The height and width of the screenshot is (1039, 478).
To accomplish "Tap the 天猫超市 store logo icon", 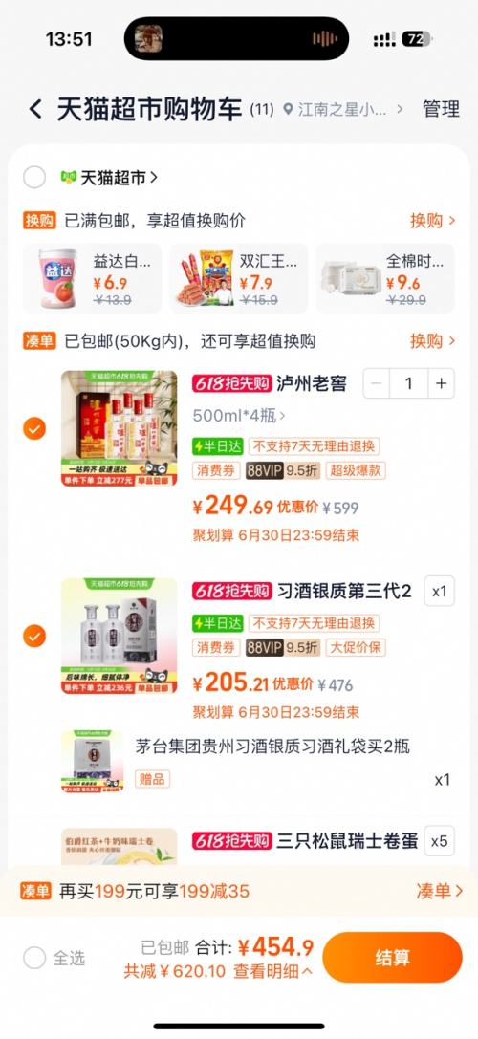I will click(x=68, y=178).
